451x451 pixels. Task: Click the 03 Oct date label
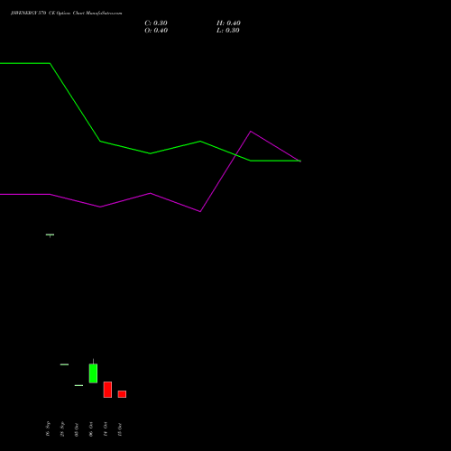tap(77, 430)
